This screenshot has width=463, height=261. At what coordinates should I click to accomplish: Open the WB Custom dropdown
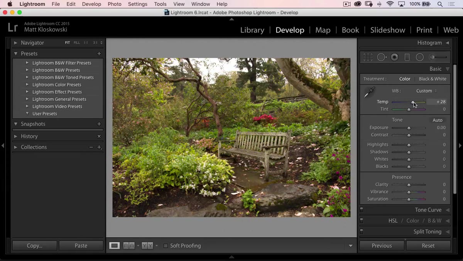click(x=426, y=91)
